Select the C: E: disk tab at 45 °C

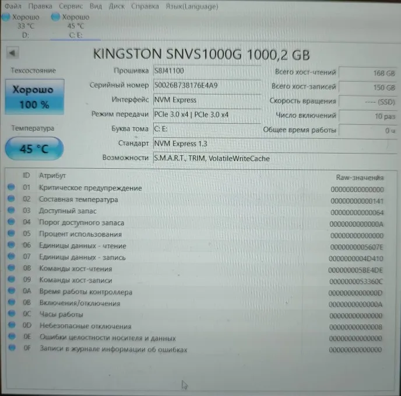click(x=76, y=26)
